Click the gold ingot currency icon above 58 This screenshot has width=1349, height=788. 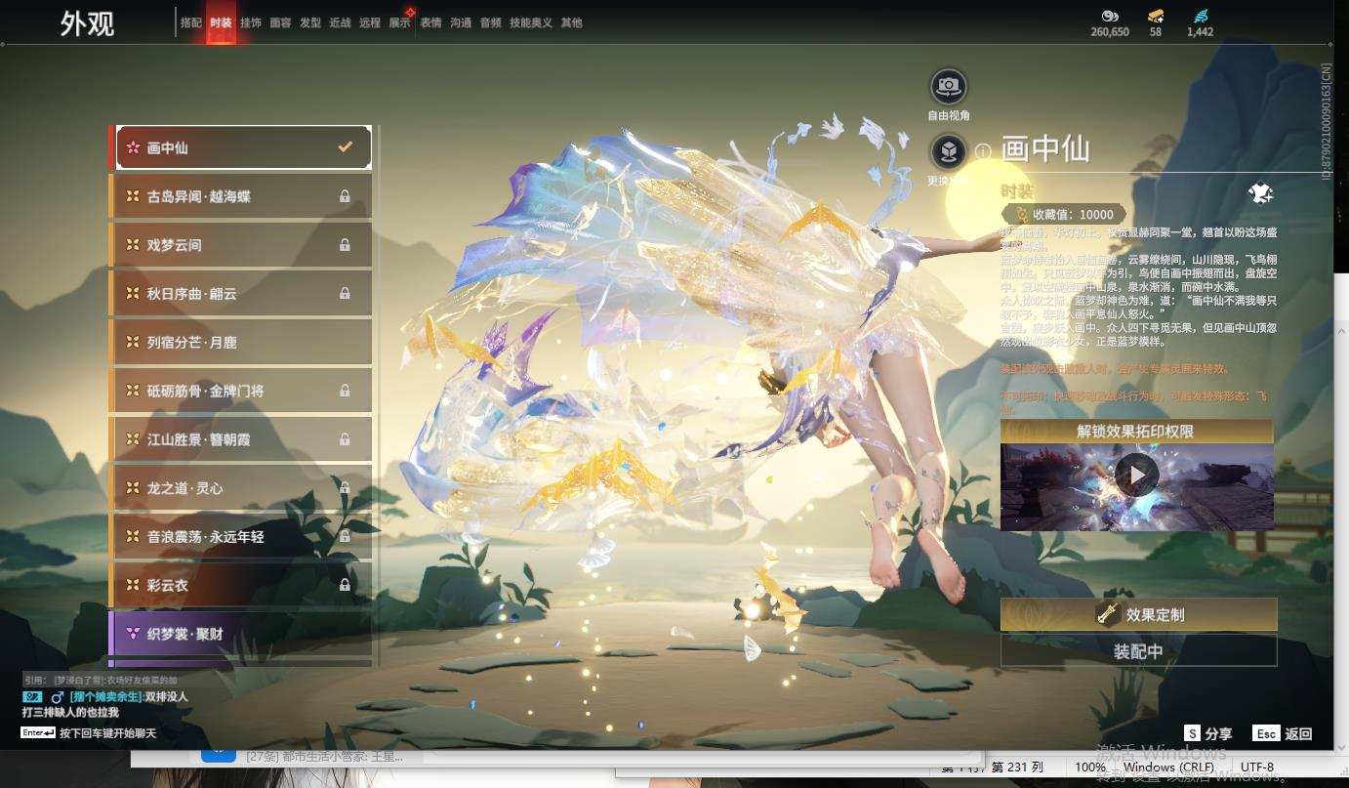1156,16
